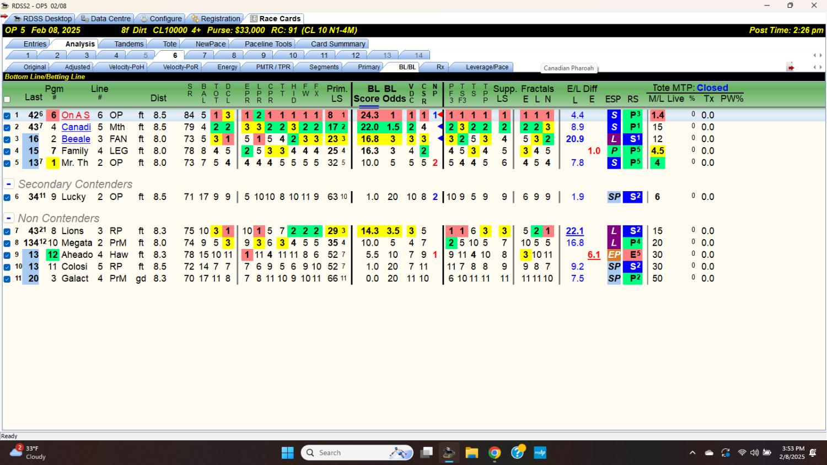Screen dimensions: 827x465
Task: Open the notification bell in tray
Action: click(x=813, y=453)
